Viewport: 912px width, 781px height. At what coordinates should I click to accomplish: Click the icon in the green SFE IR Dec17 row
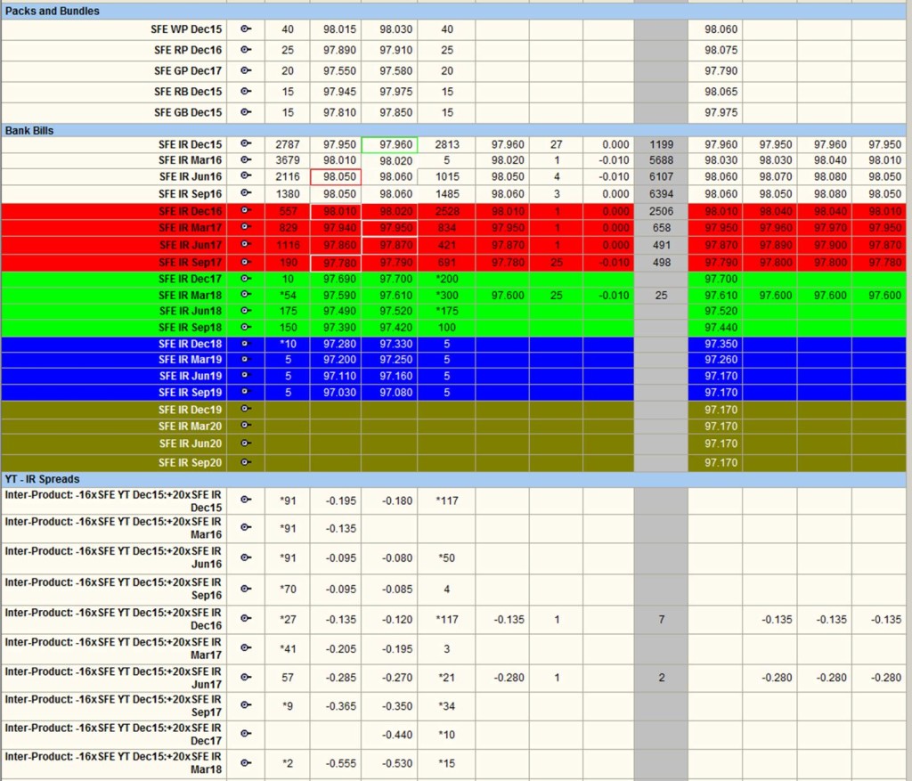coord(246,279)
